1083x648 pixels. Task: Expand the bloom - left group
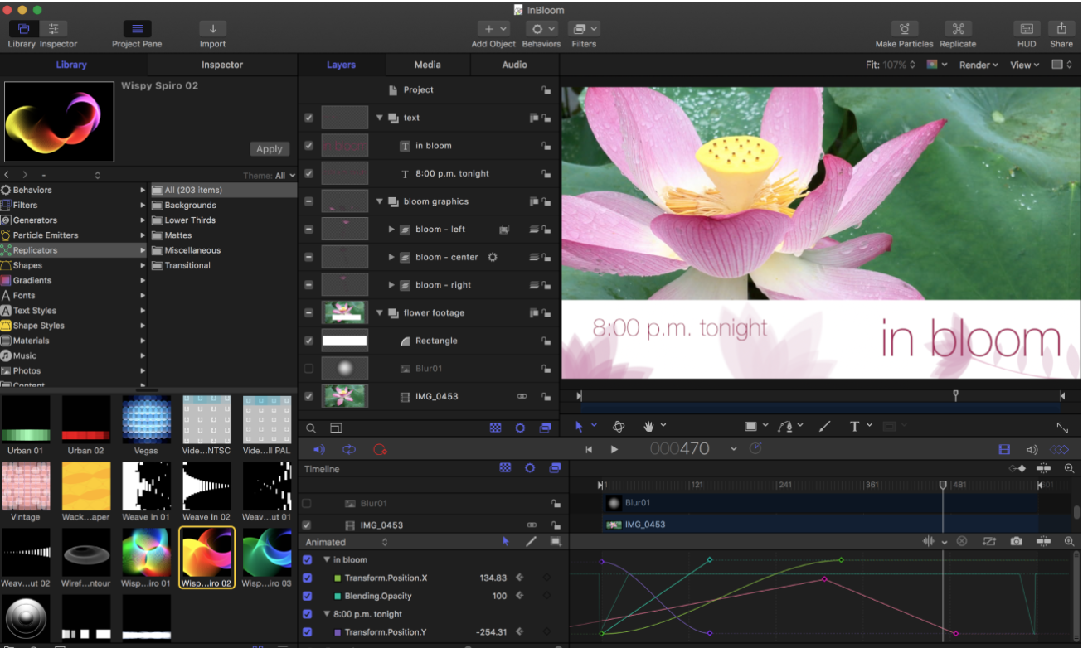coord(391,229)
